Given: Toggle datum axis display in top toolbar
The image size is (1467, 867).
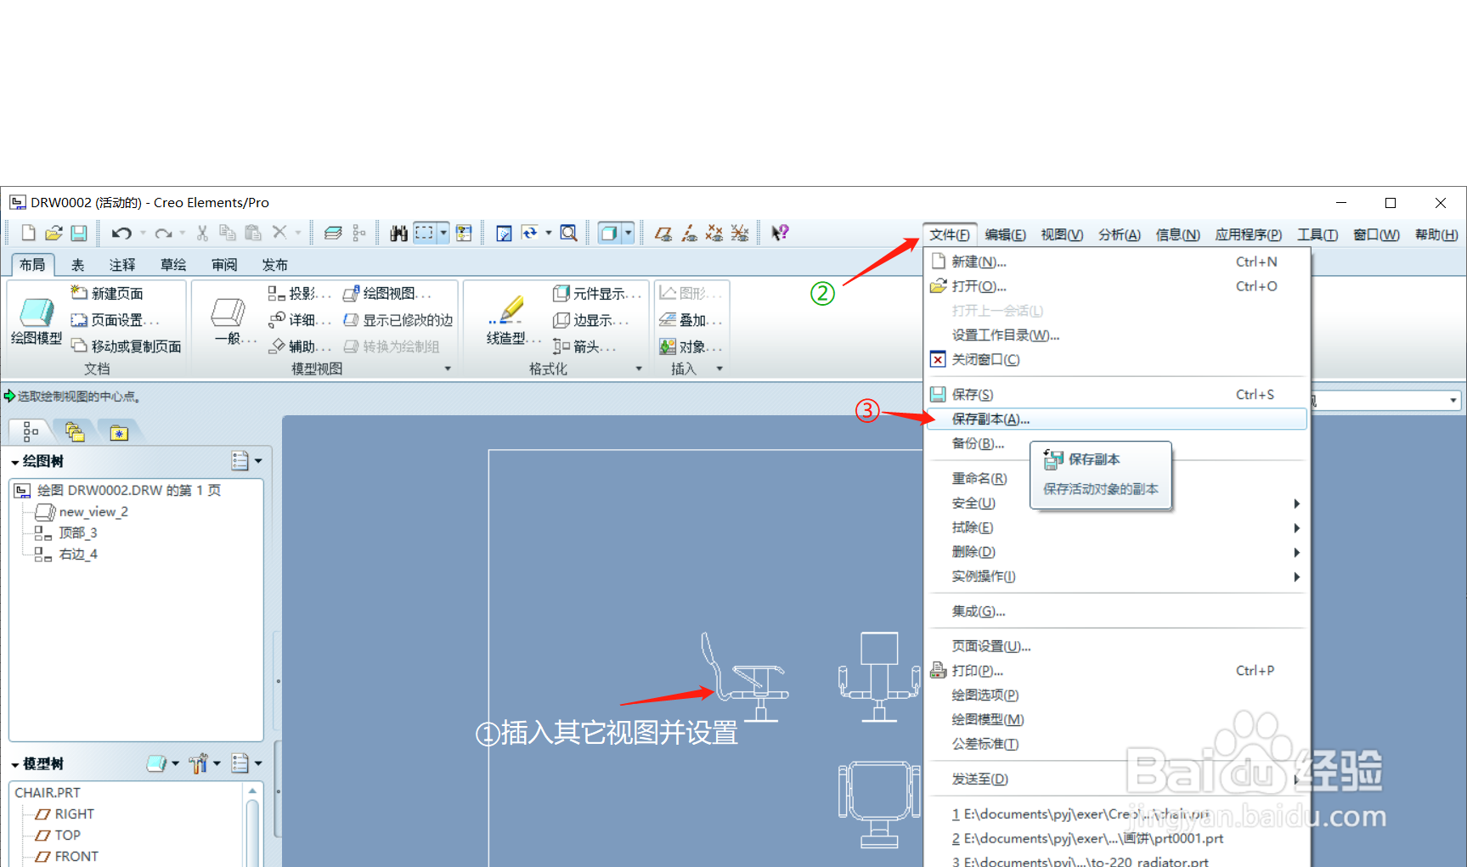Looking at the screenshot, I should (x=689, y=232).
